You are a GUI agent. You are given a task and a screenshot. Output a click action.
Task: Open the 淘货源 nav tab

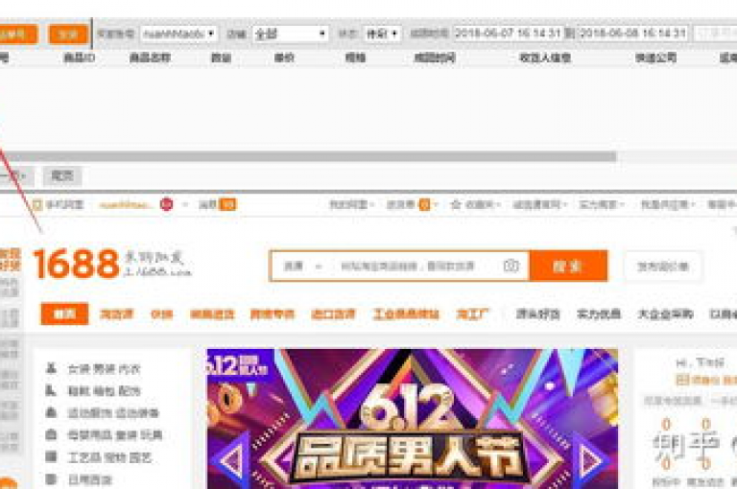[116, 314]
